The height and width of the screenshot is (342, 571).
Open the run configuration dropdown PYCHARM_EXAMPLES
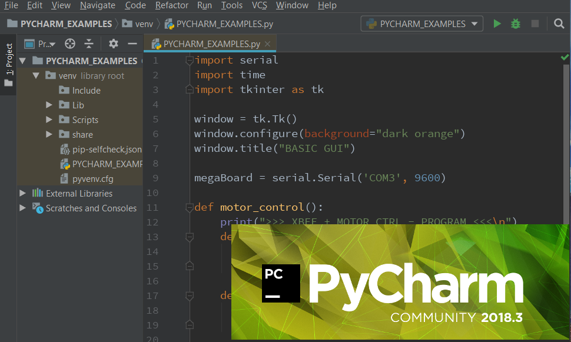click(421, 24)
